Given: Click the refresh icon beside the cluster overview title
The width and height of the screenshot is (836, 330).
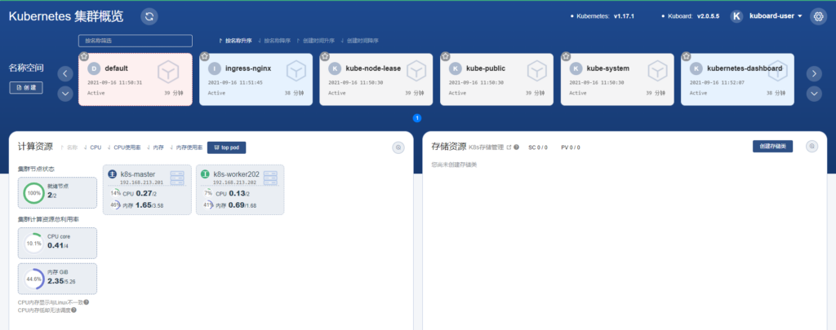Looking at the screenshot, I should (x=149, y=16).
